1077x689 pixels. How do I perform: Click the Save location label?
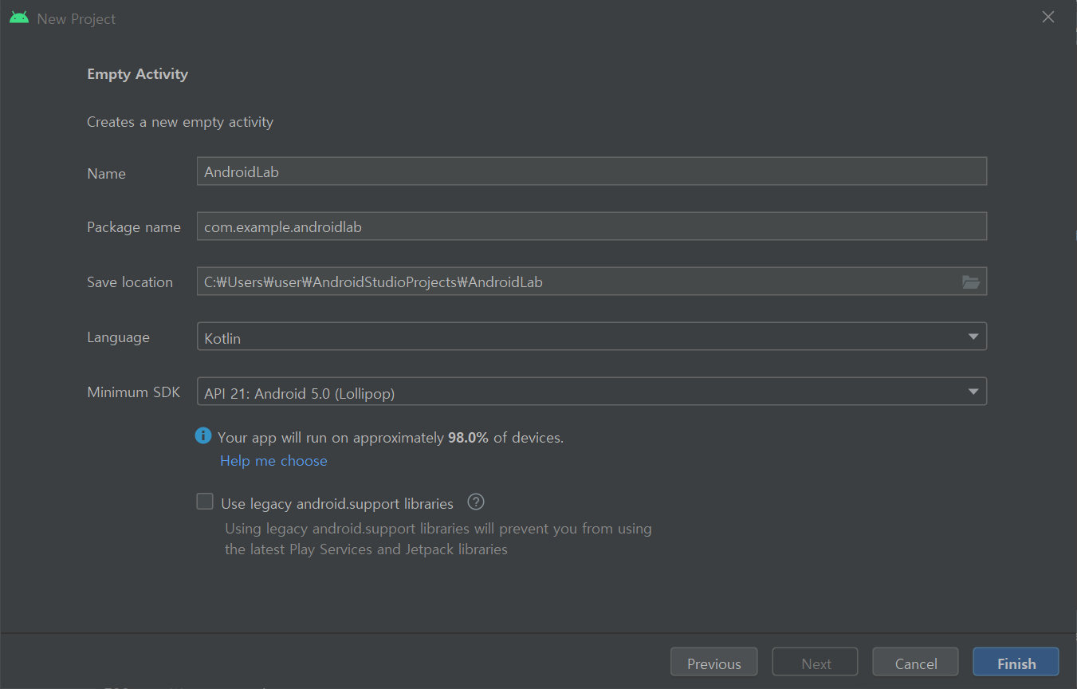click(130, 282)
